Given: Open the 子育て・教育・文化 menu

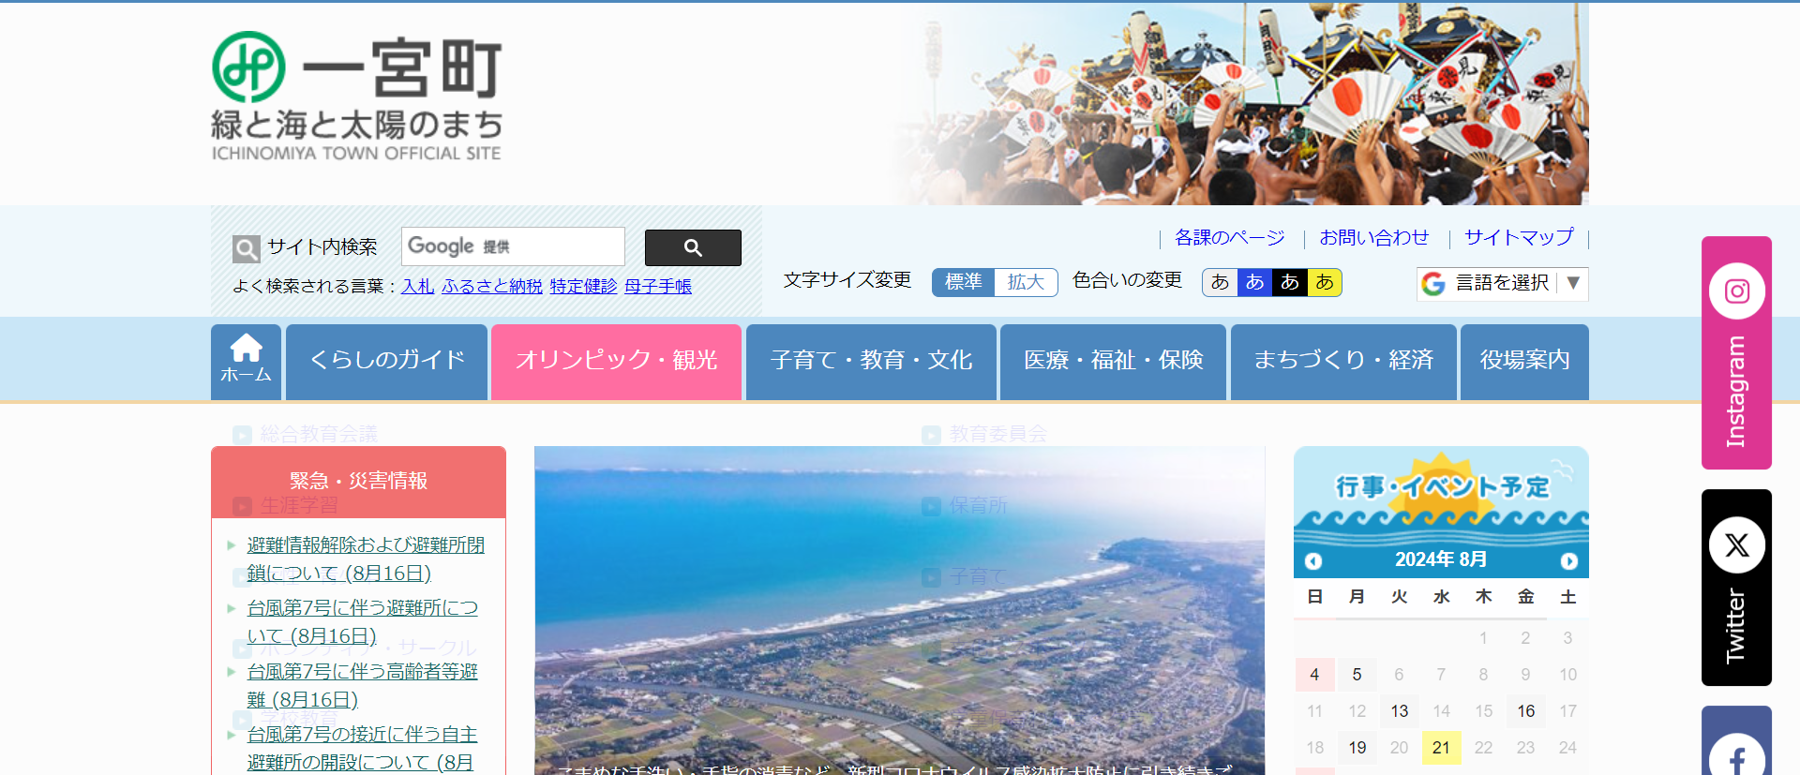Looking at the screenshot, I should point(871,362).
